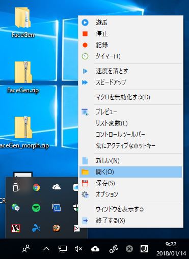Click the macro recorder play-triangle tray icon
Viewport: 189px width, 259px height.
point(76,229)
